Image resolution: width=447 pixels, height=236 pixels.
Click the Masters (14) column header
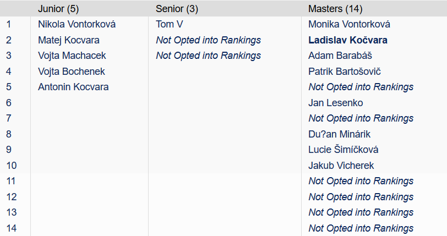click(335, 9)
